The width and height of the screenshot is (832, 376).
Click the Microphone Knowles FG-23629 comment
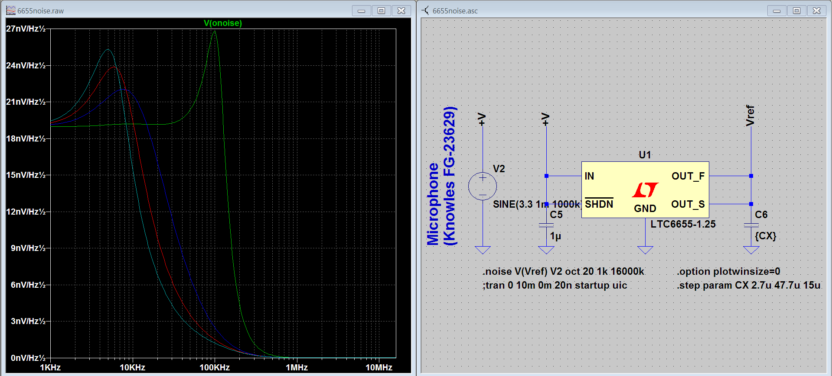point(441,177)
